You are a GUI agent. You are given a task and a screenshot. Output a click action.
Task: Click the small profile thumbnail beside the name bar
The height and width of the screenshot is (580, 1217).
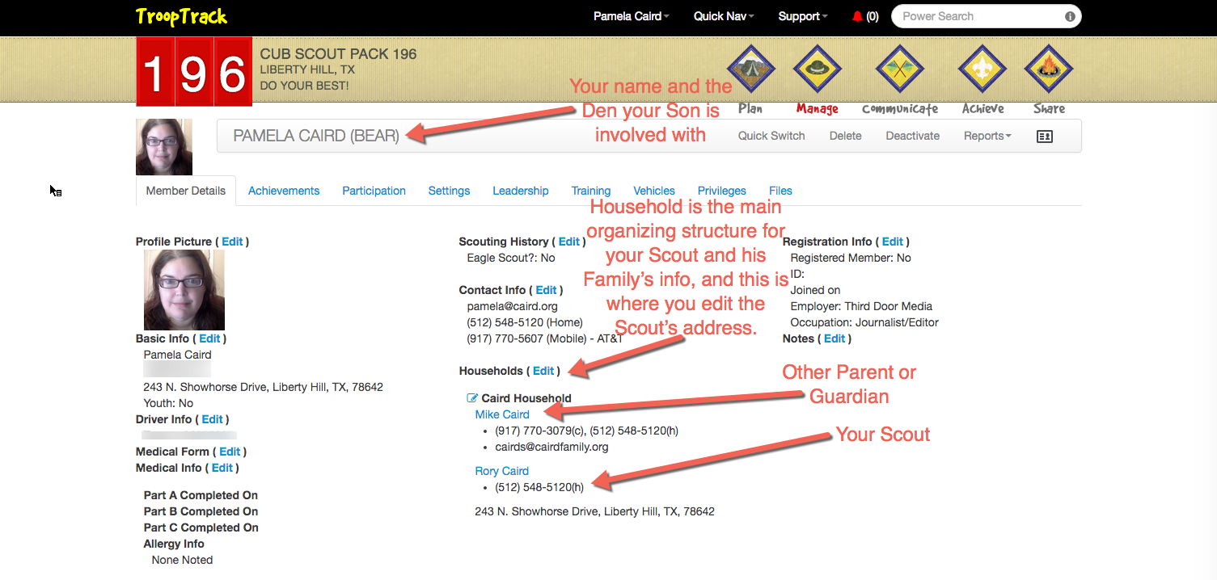(x=164, y=147)
